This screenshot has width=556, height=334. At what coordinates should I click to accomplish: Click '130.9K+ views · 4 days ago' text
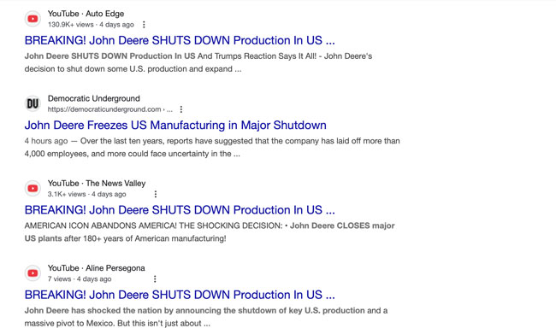coord(91,25)
